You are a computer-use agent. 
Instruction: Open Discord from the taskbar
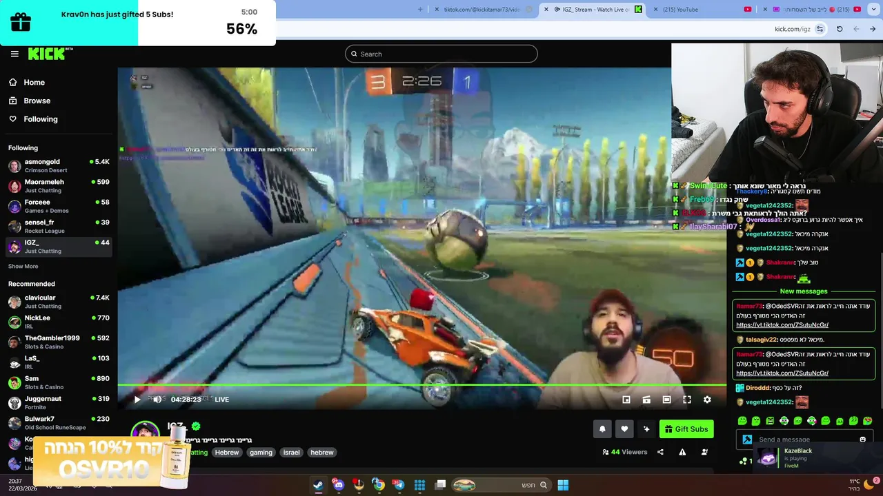tap(338, 485)
